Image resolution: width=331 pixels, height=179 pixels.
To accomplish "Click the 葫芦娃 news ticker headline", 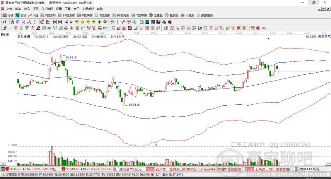I will click(x=198, y=169).
